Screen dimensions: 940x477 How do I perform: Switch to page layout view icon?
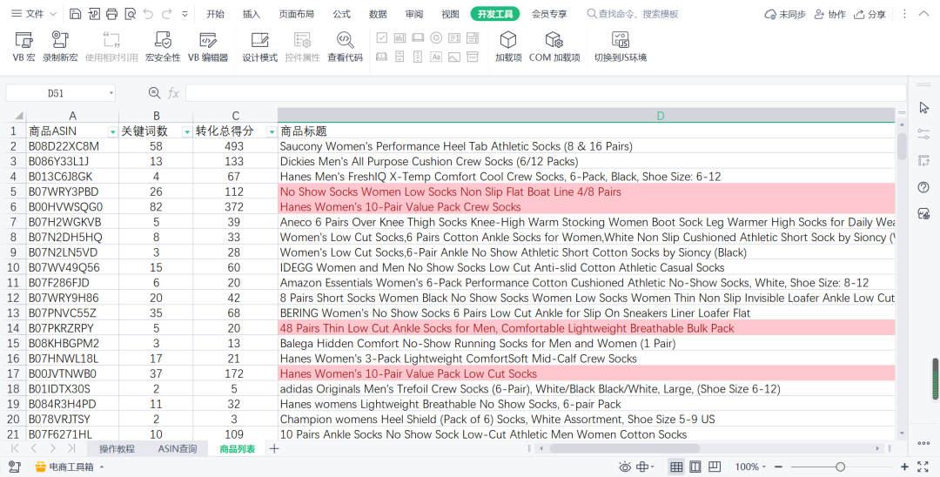[695, 467]
